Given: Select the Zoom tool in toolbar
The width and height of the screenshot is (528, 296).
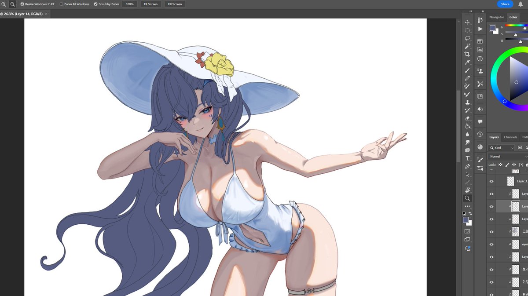Looking at the screenshot, I should click(467, 198).
